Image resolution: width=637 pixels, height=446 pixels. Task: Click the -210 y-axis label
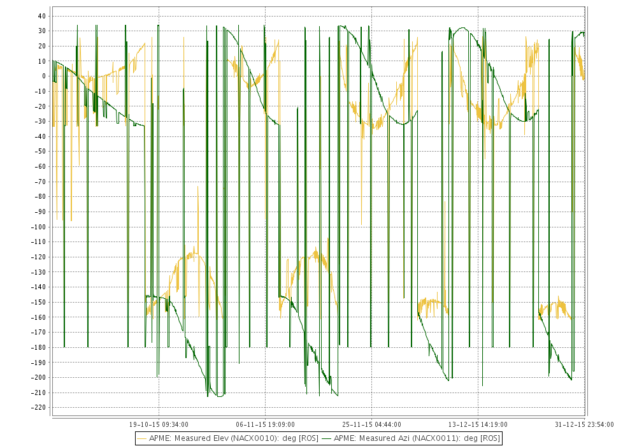(x=39, y=392)
